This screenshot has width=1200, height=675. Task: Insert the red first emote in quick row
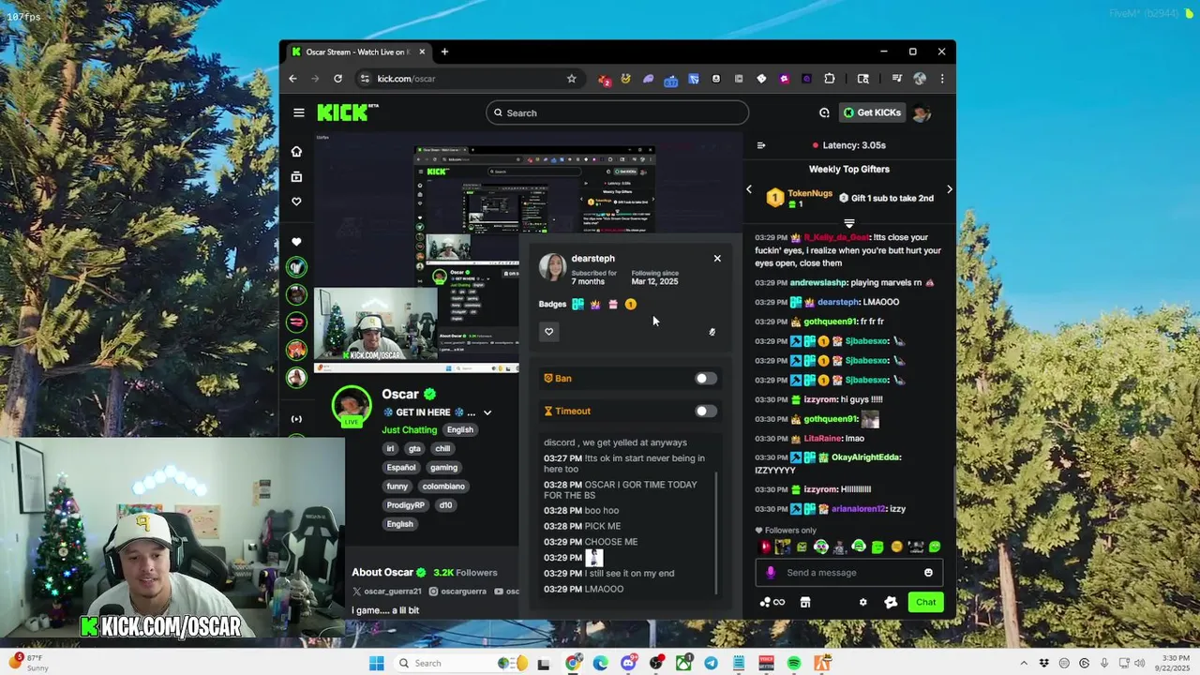[764, 547]
